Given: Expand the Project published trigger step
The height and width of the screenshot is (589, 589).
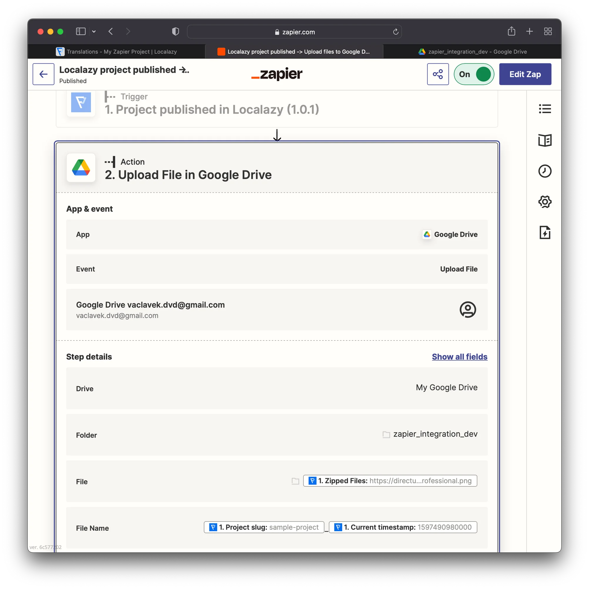Looking at the screenshot, I should click(x=211, y=109).
